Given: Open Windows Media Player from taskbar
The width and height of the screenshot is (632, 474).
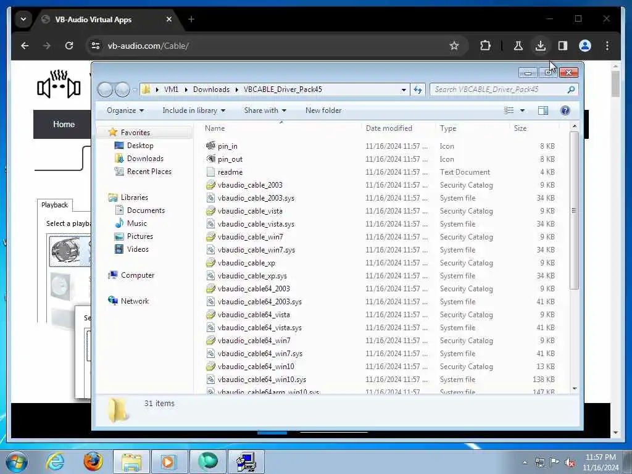Looking at the screenshot, I should click(x=168, y=462).
